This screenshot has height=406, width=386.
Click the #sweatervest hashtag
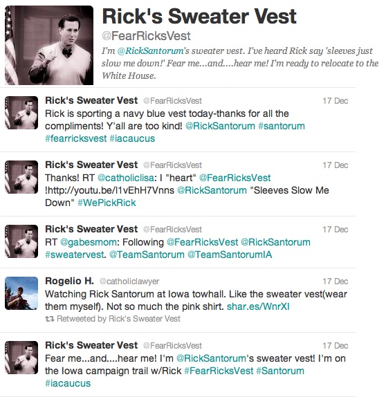(75, 255)
